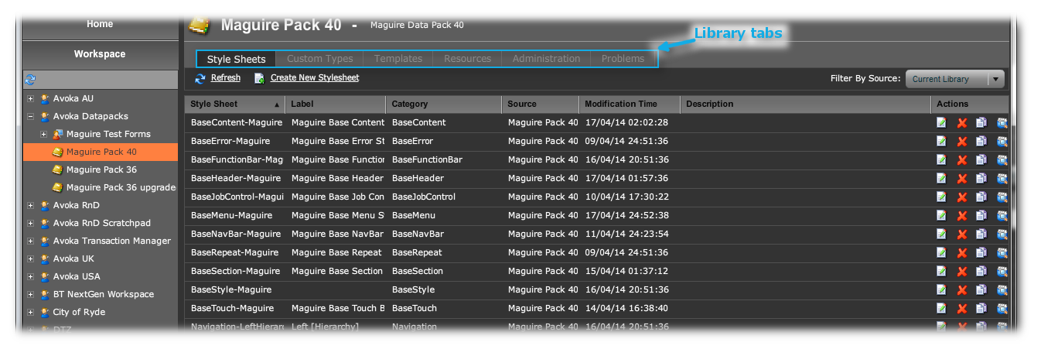Expand the Avoka AU tree node
The width and height of the screenshot is (1041, 356).
[30, 98]
